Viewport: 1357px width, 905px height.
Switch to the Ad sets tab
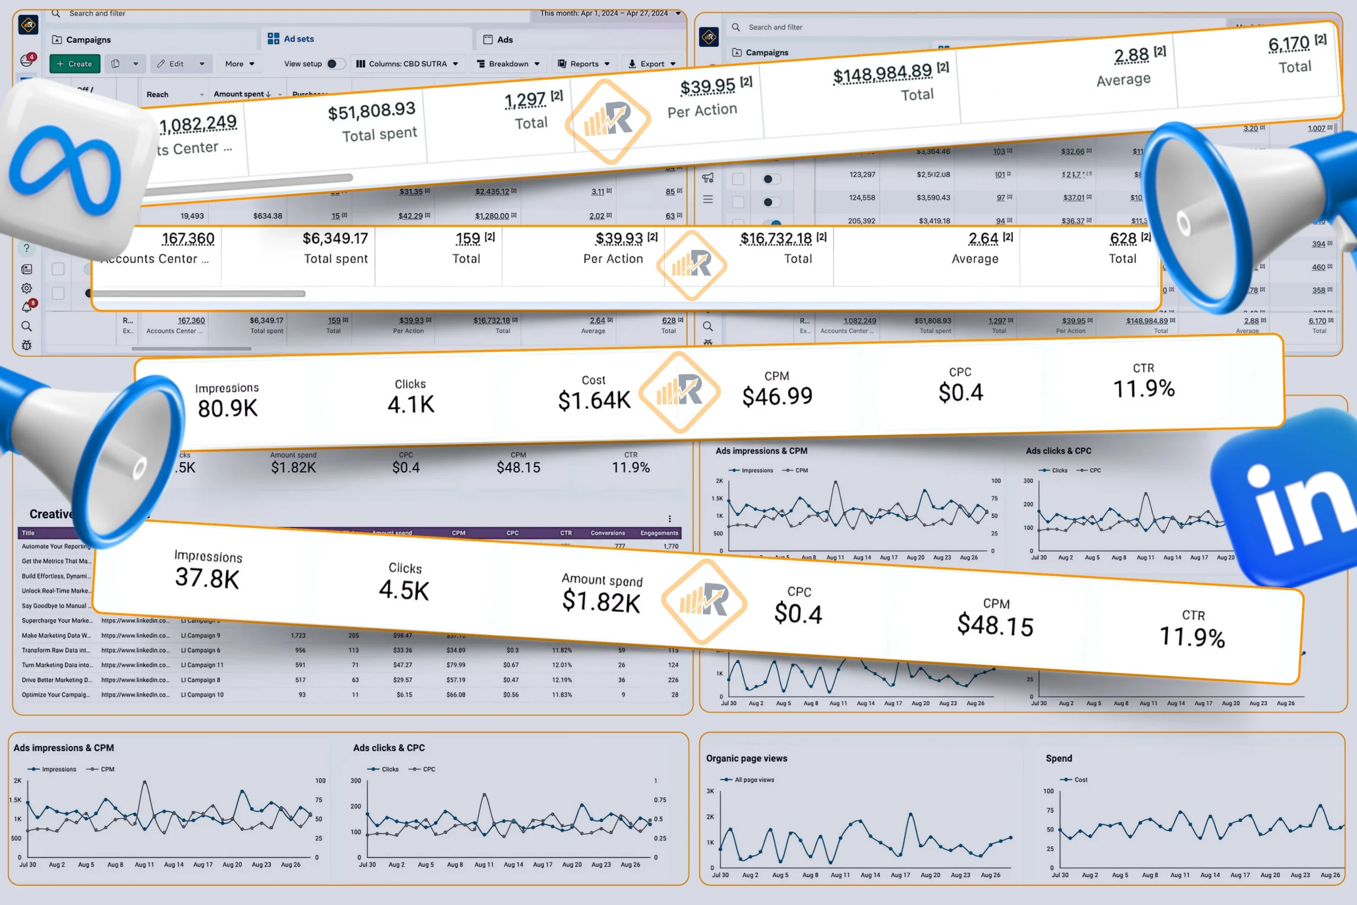pos(292,39)
